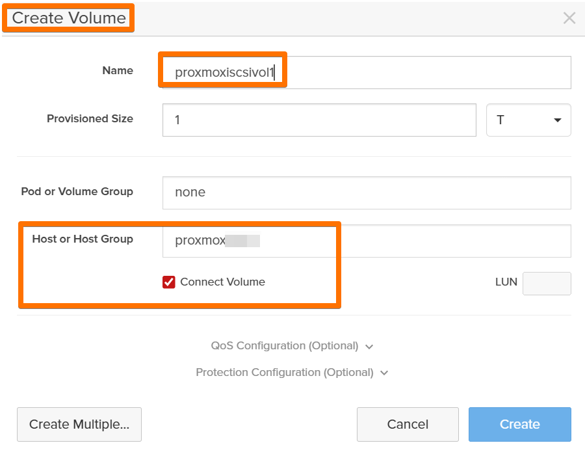Click the chevron beside Protection Configuration
The image size is (585, 456).
(x=384, y=373)
